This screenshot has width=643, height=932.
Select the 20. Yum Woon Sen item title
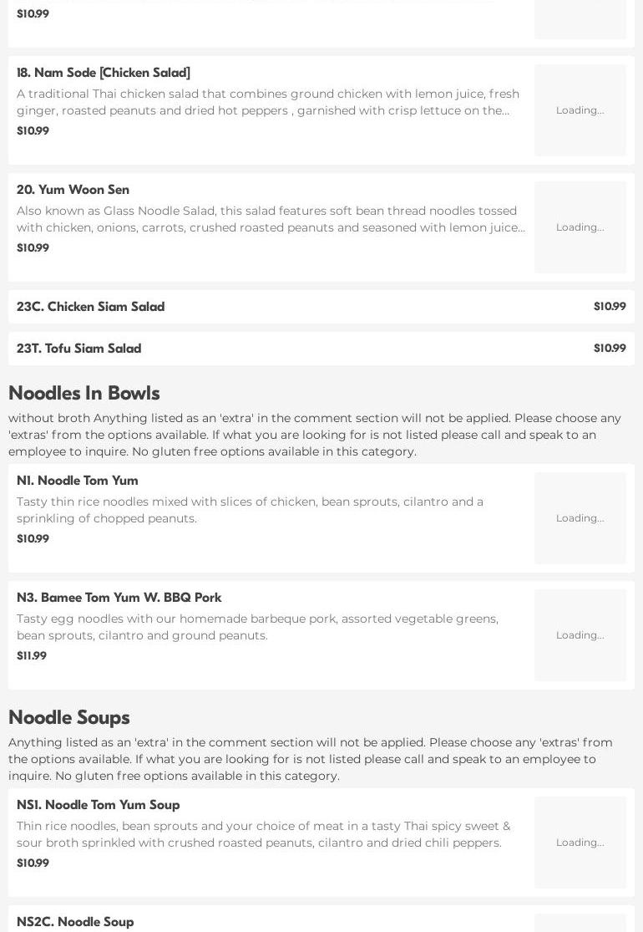73,190
